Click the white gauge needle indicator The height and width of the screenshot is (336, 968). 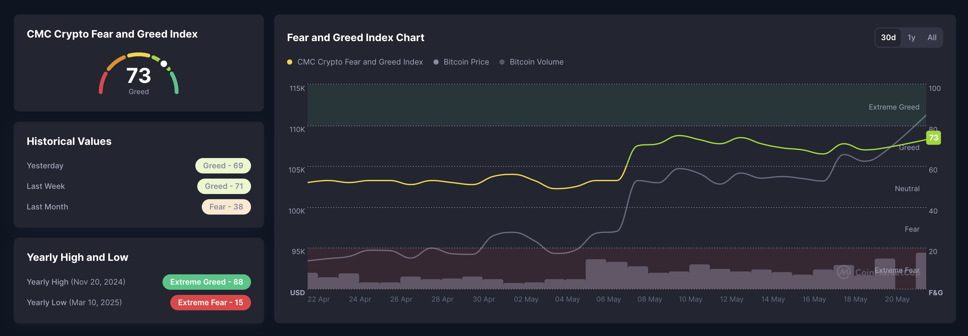(164, 64)
